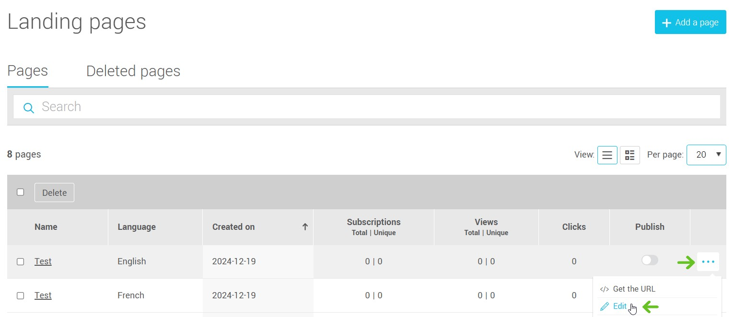Viewport: 734px width, 317px height.
Task: Toggle Publish switch for English Test page
Action: (650, 260)
